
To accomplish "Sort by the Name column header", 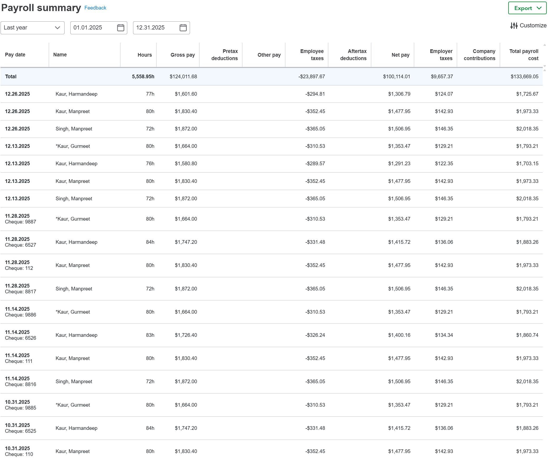I will (60, 55).
